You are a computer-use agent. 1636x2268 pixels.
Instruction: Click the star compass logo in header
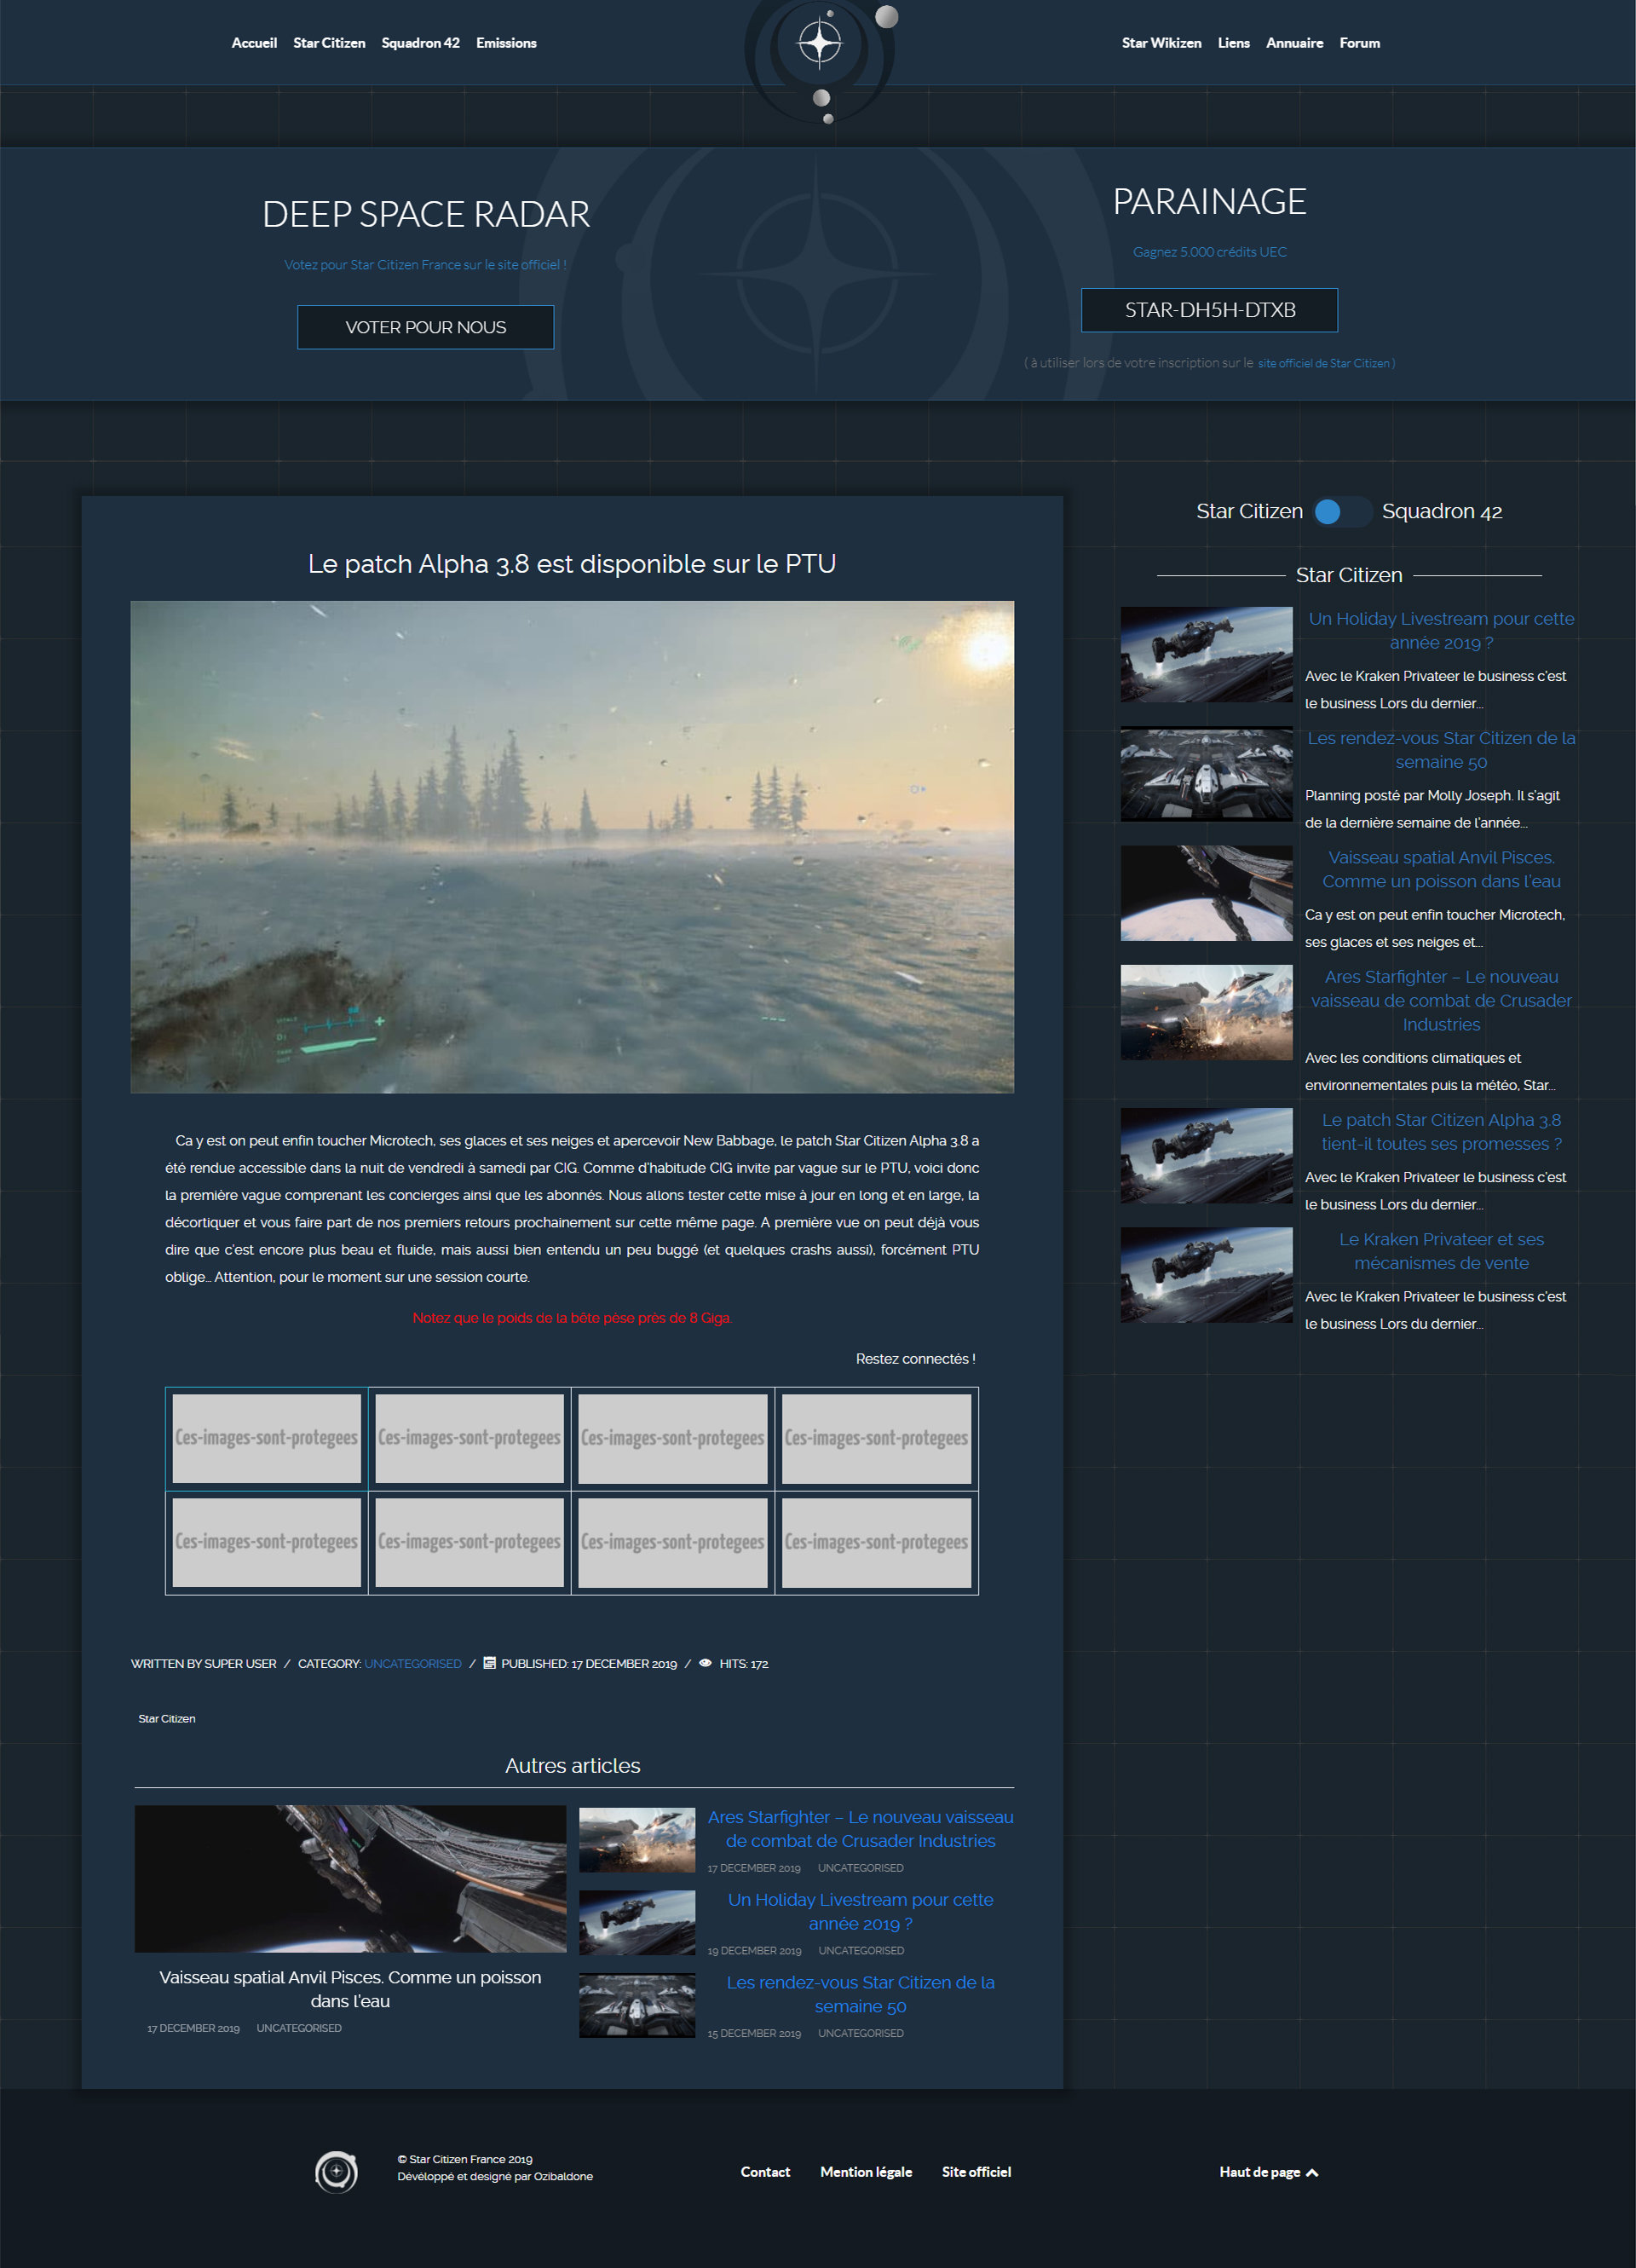(x=819, y=43)
